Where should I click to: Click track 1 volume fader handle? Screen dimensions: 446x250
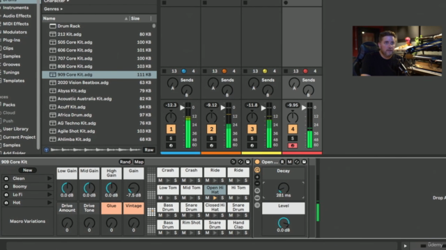(183, 108)
